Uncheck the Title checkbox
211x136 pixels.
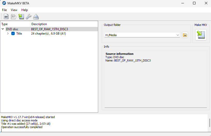[x=13, y=34]
